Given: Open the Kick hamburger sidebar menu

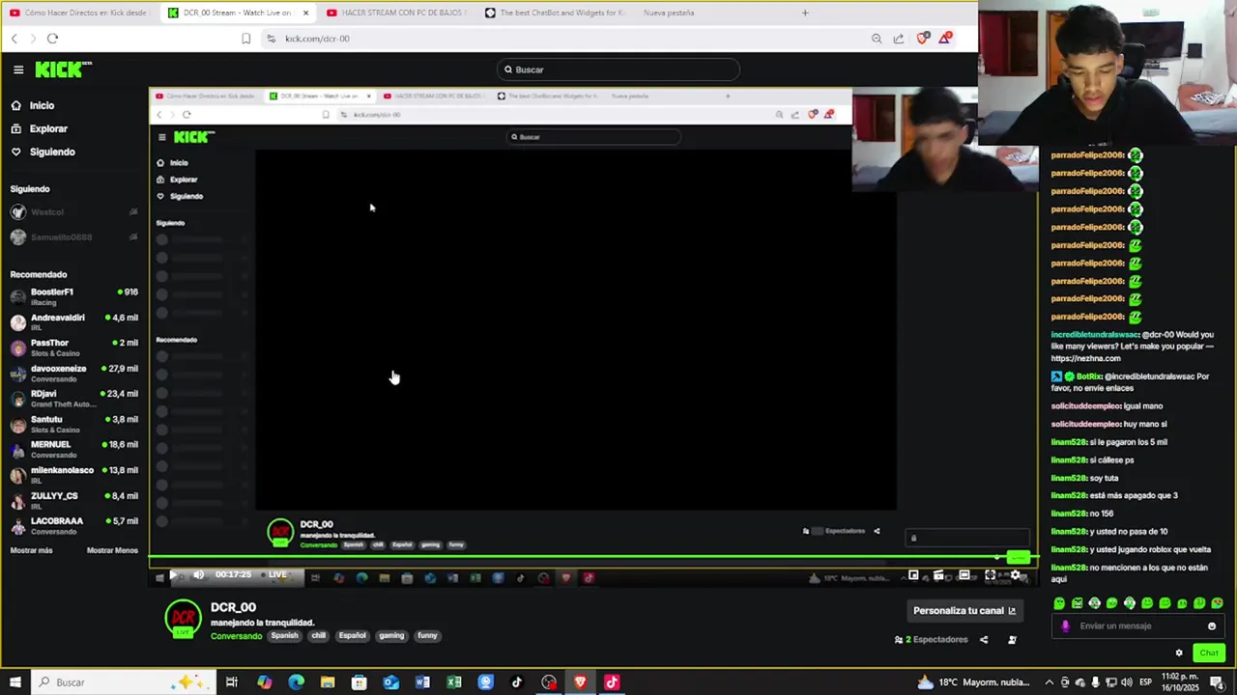Looking at the screenshot, I should coord(18,69).
